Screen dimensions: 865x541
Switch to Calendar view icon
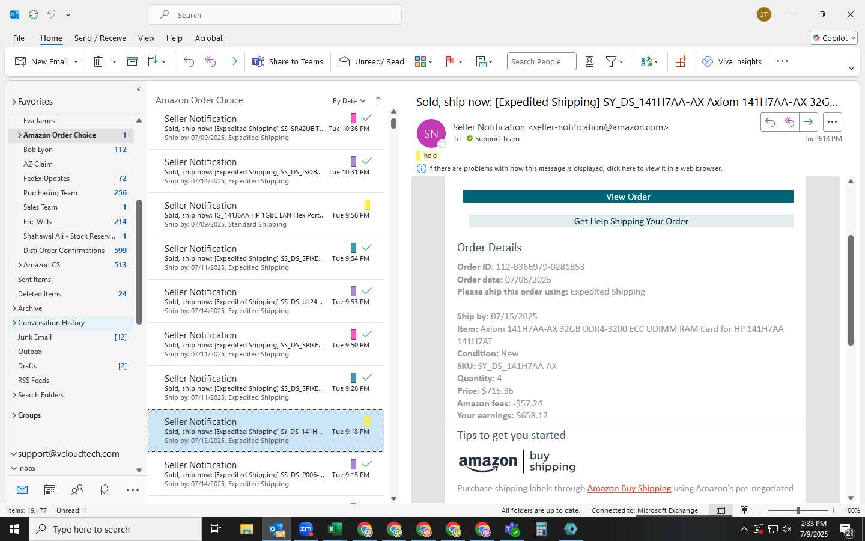pos(50,490)
